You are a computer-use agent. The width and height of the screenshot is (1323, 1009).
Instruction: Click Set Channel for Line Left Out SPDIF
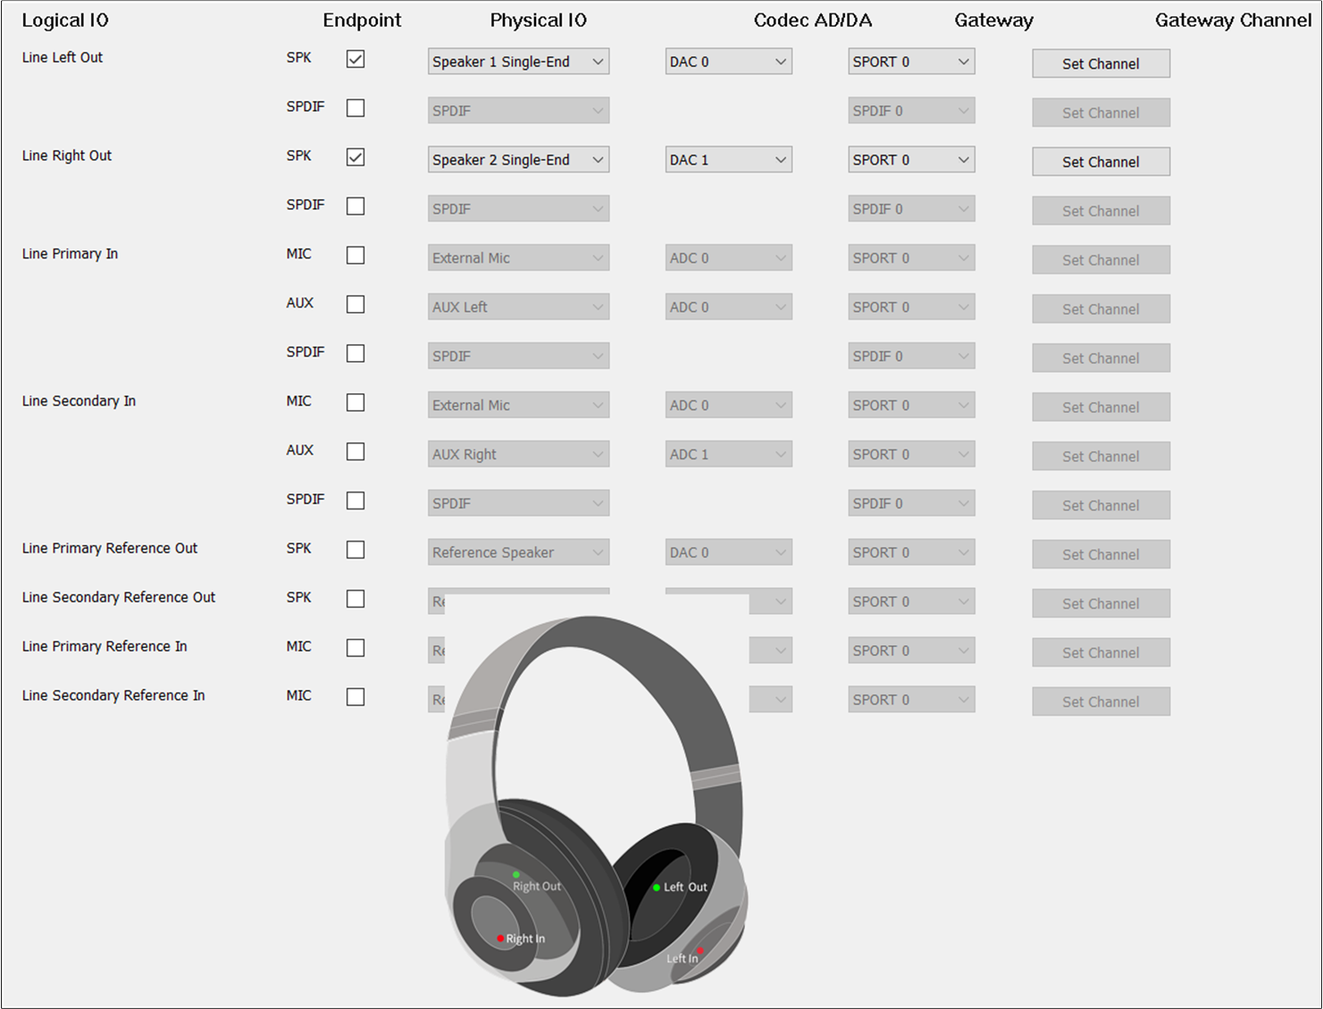[x=1101, y=113]
